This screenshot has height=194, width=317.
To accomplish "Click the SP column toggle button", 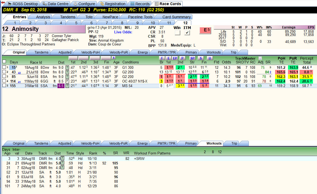I will coord(192,58).
